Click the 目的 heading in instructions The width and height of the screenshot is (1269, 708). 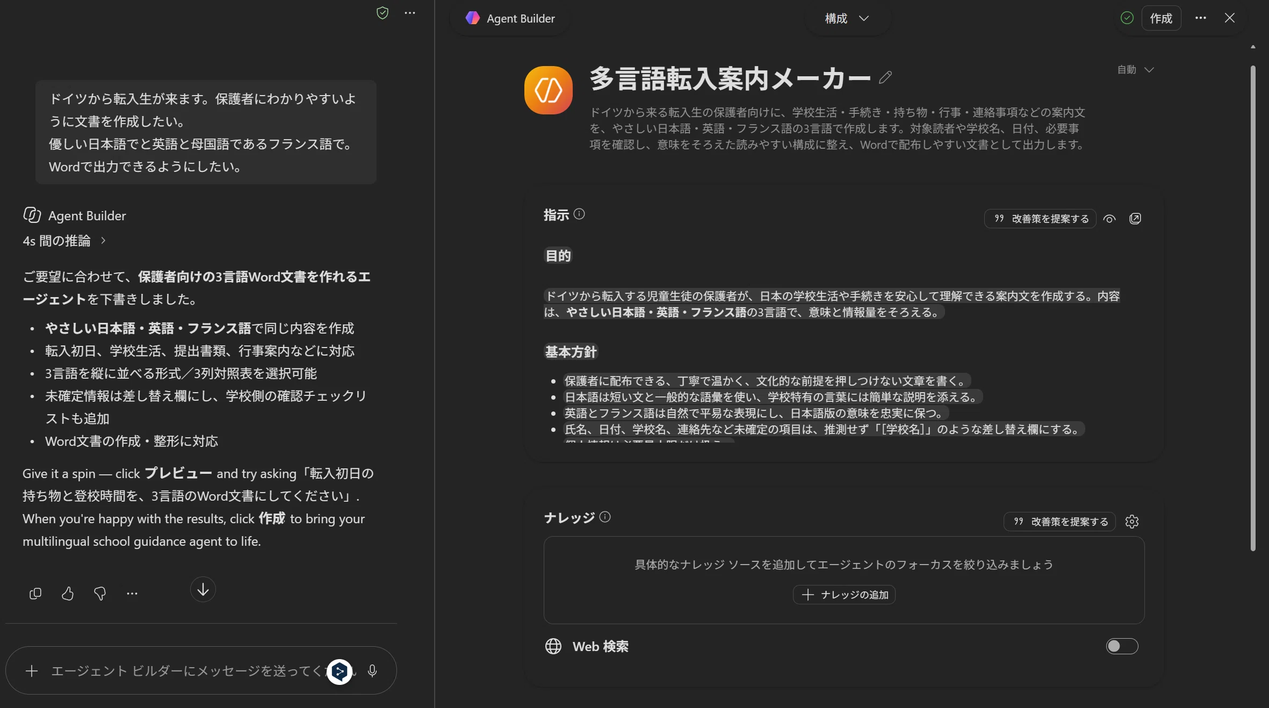[x=558, y=256]
